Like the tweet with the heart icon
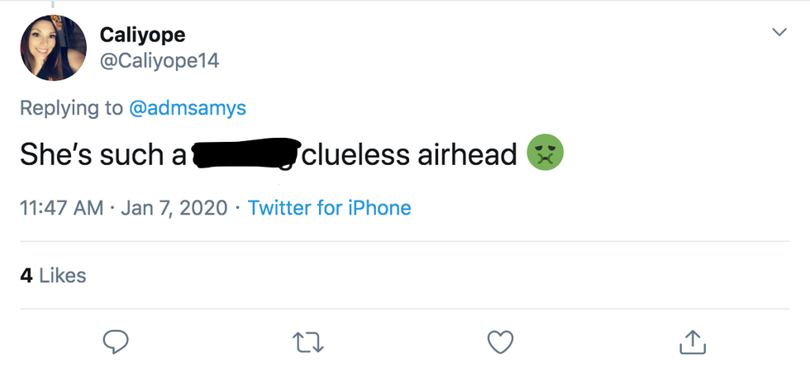810x373 pixels. point(501,342)
